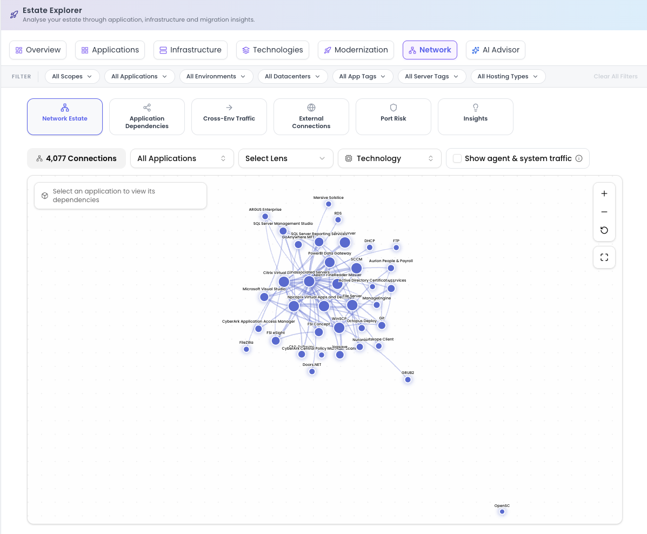
Task: Click the fullscreen expand icon
Action: 604,257
